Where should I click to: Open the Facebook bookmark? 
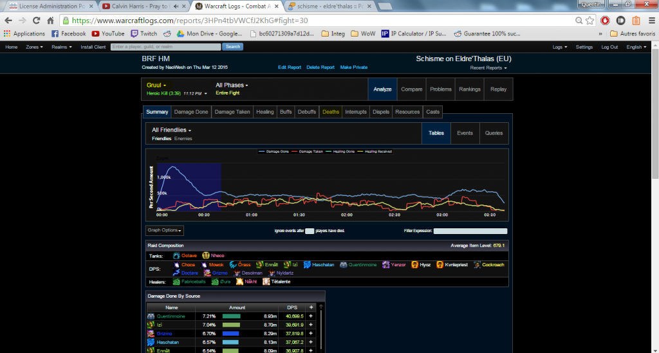(68, 33)
